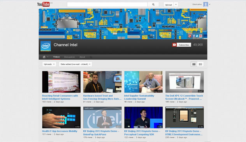Click the red YouTube subscribe icon
This screenshot has height=142, width=246.
click(174, 45)
